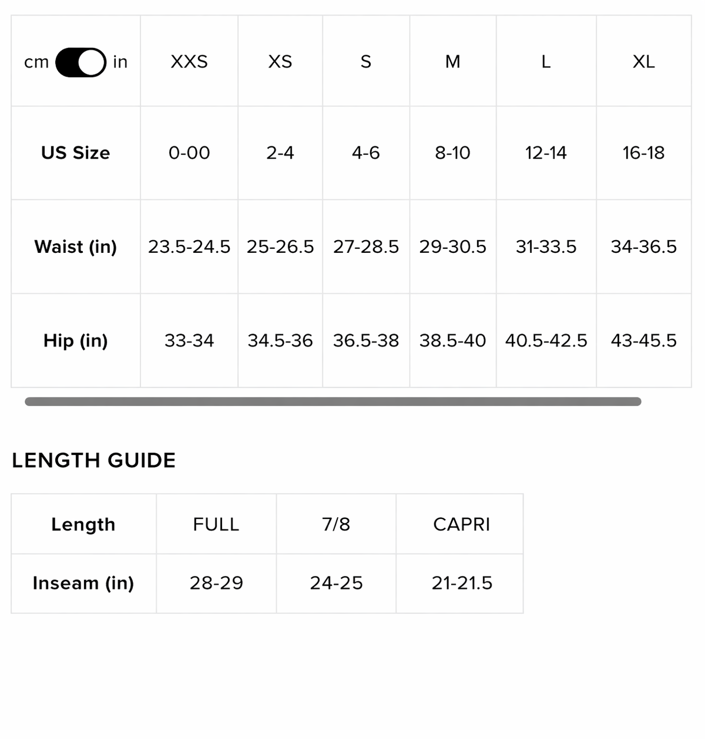Viewport: 705px width, 739px height.
Task: Click the Waist (in) row label
Action: tap(75, 247)
